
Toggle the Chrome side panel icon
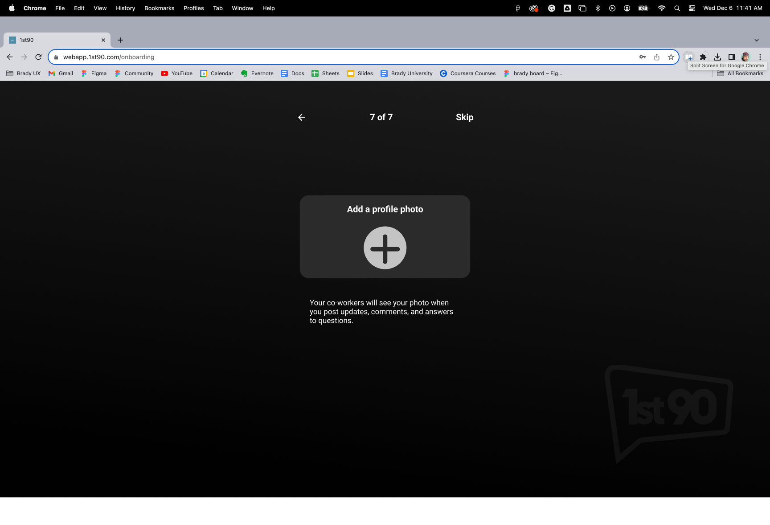pyautogui.click(x=732, y=57)
